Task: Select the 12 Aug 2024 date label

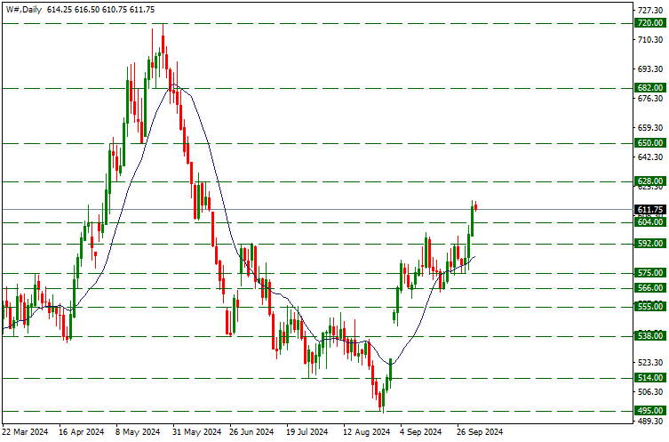Action: tap(364, 432)
